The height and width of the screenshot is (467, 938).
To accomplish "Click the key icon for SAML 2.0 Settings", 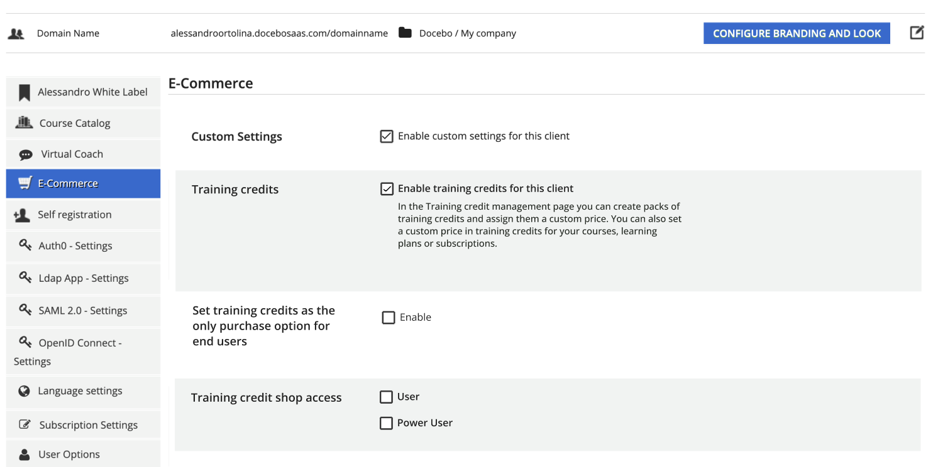I will (25, 309).
